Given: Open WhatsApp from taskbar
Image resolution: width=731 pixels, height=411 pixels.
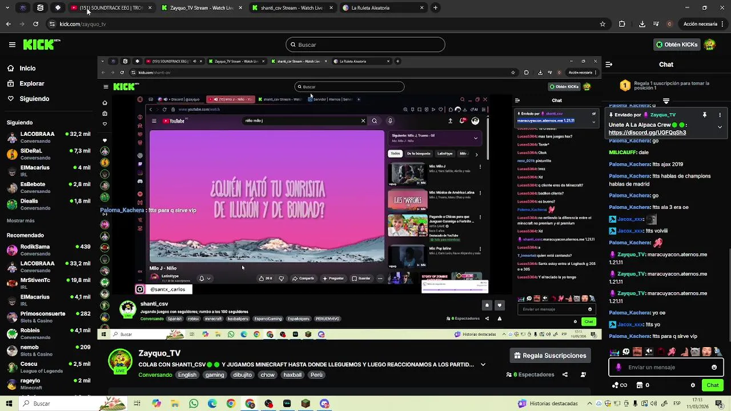Looking at the screenshot, I should click(194, 404).
